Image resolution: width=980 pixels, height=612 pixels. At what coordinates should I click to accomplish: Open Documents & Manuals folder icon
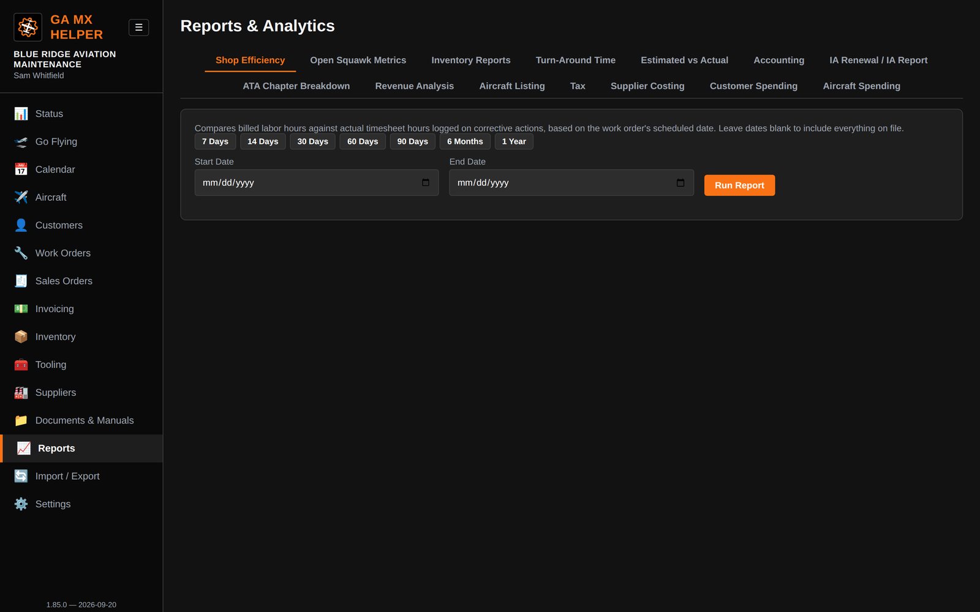coord(21,420)
